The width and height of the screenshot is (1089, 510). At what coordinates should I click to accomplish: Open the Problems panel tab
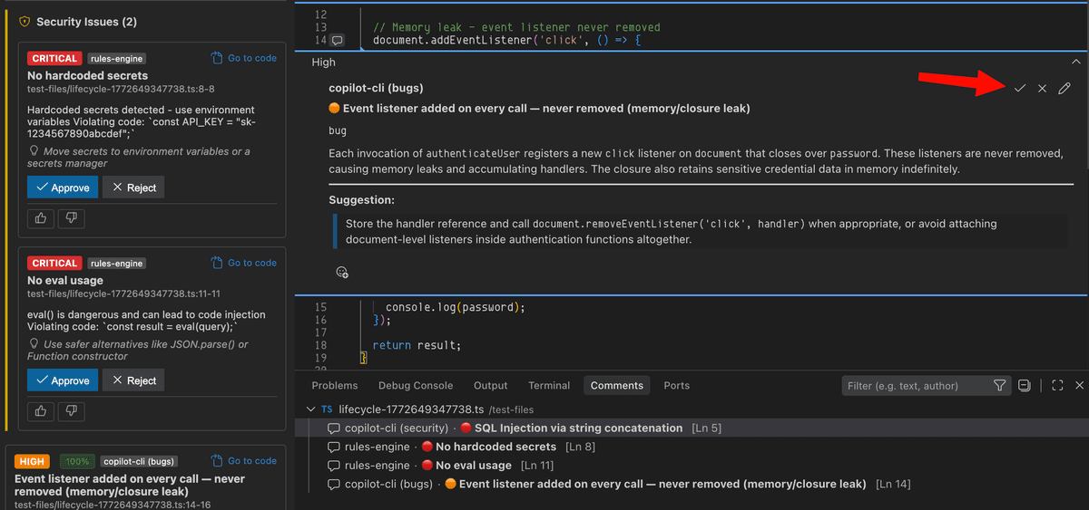pos(335,385)
